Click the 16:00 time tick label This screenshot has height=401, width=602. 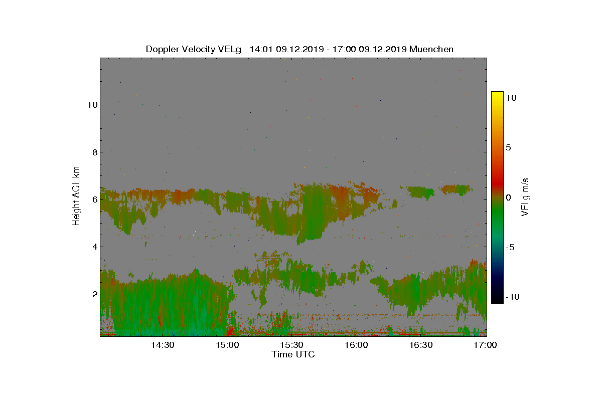[356, 345]
